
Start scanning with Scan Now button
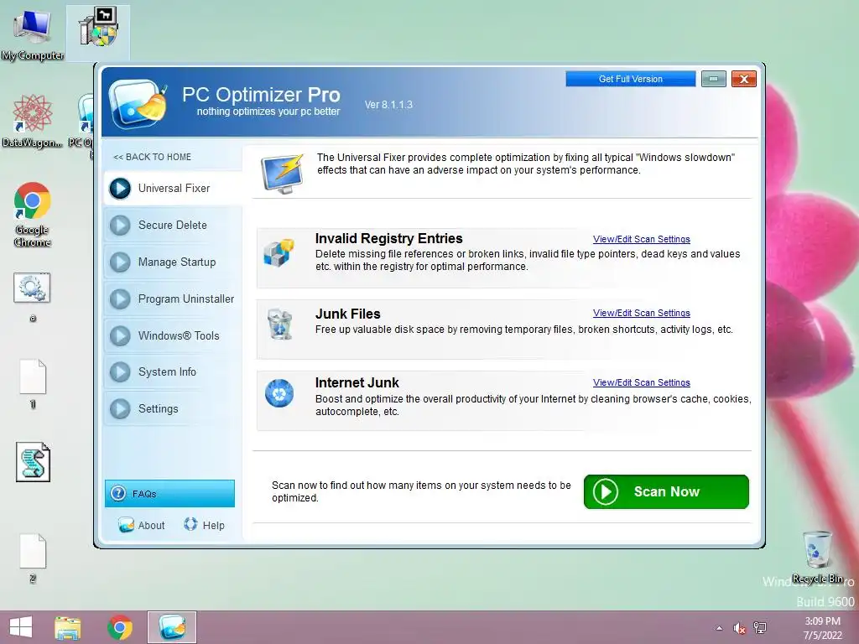point(666,491)
